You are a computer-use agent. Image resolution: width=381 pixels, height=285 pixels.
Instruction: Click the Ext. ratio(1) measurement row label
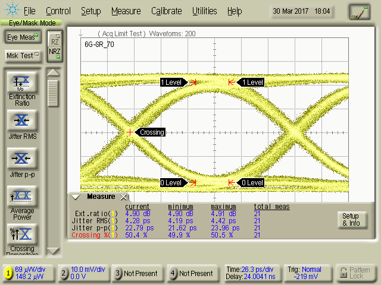click(x=96, y=214)
